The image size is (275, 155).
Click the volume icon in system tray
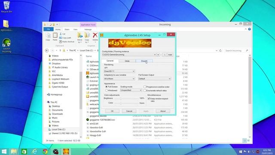(249, 152)
